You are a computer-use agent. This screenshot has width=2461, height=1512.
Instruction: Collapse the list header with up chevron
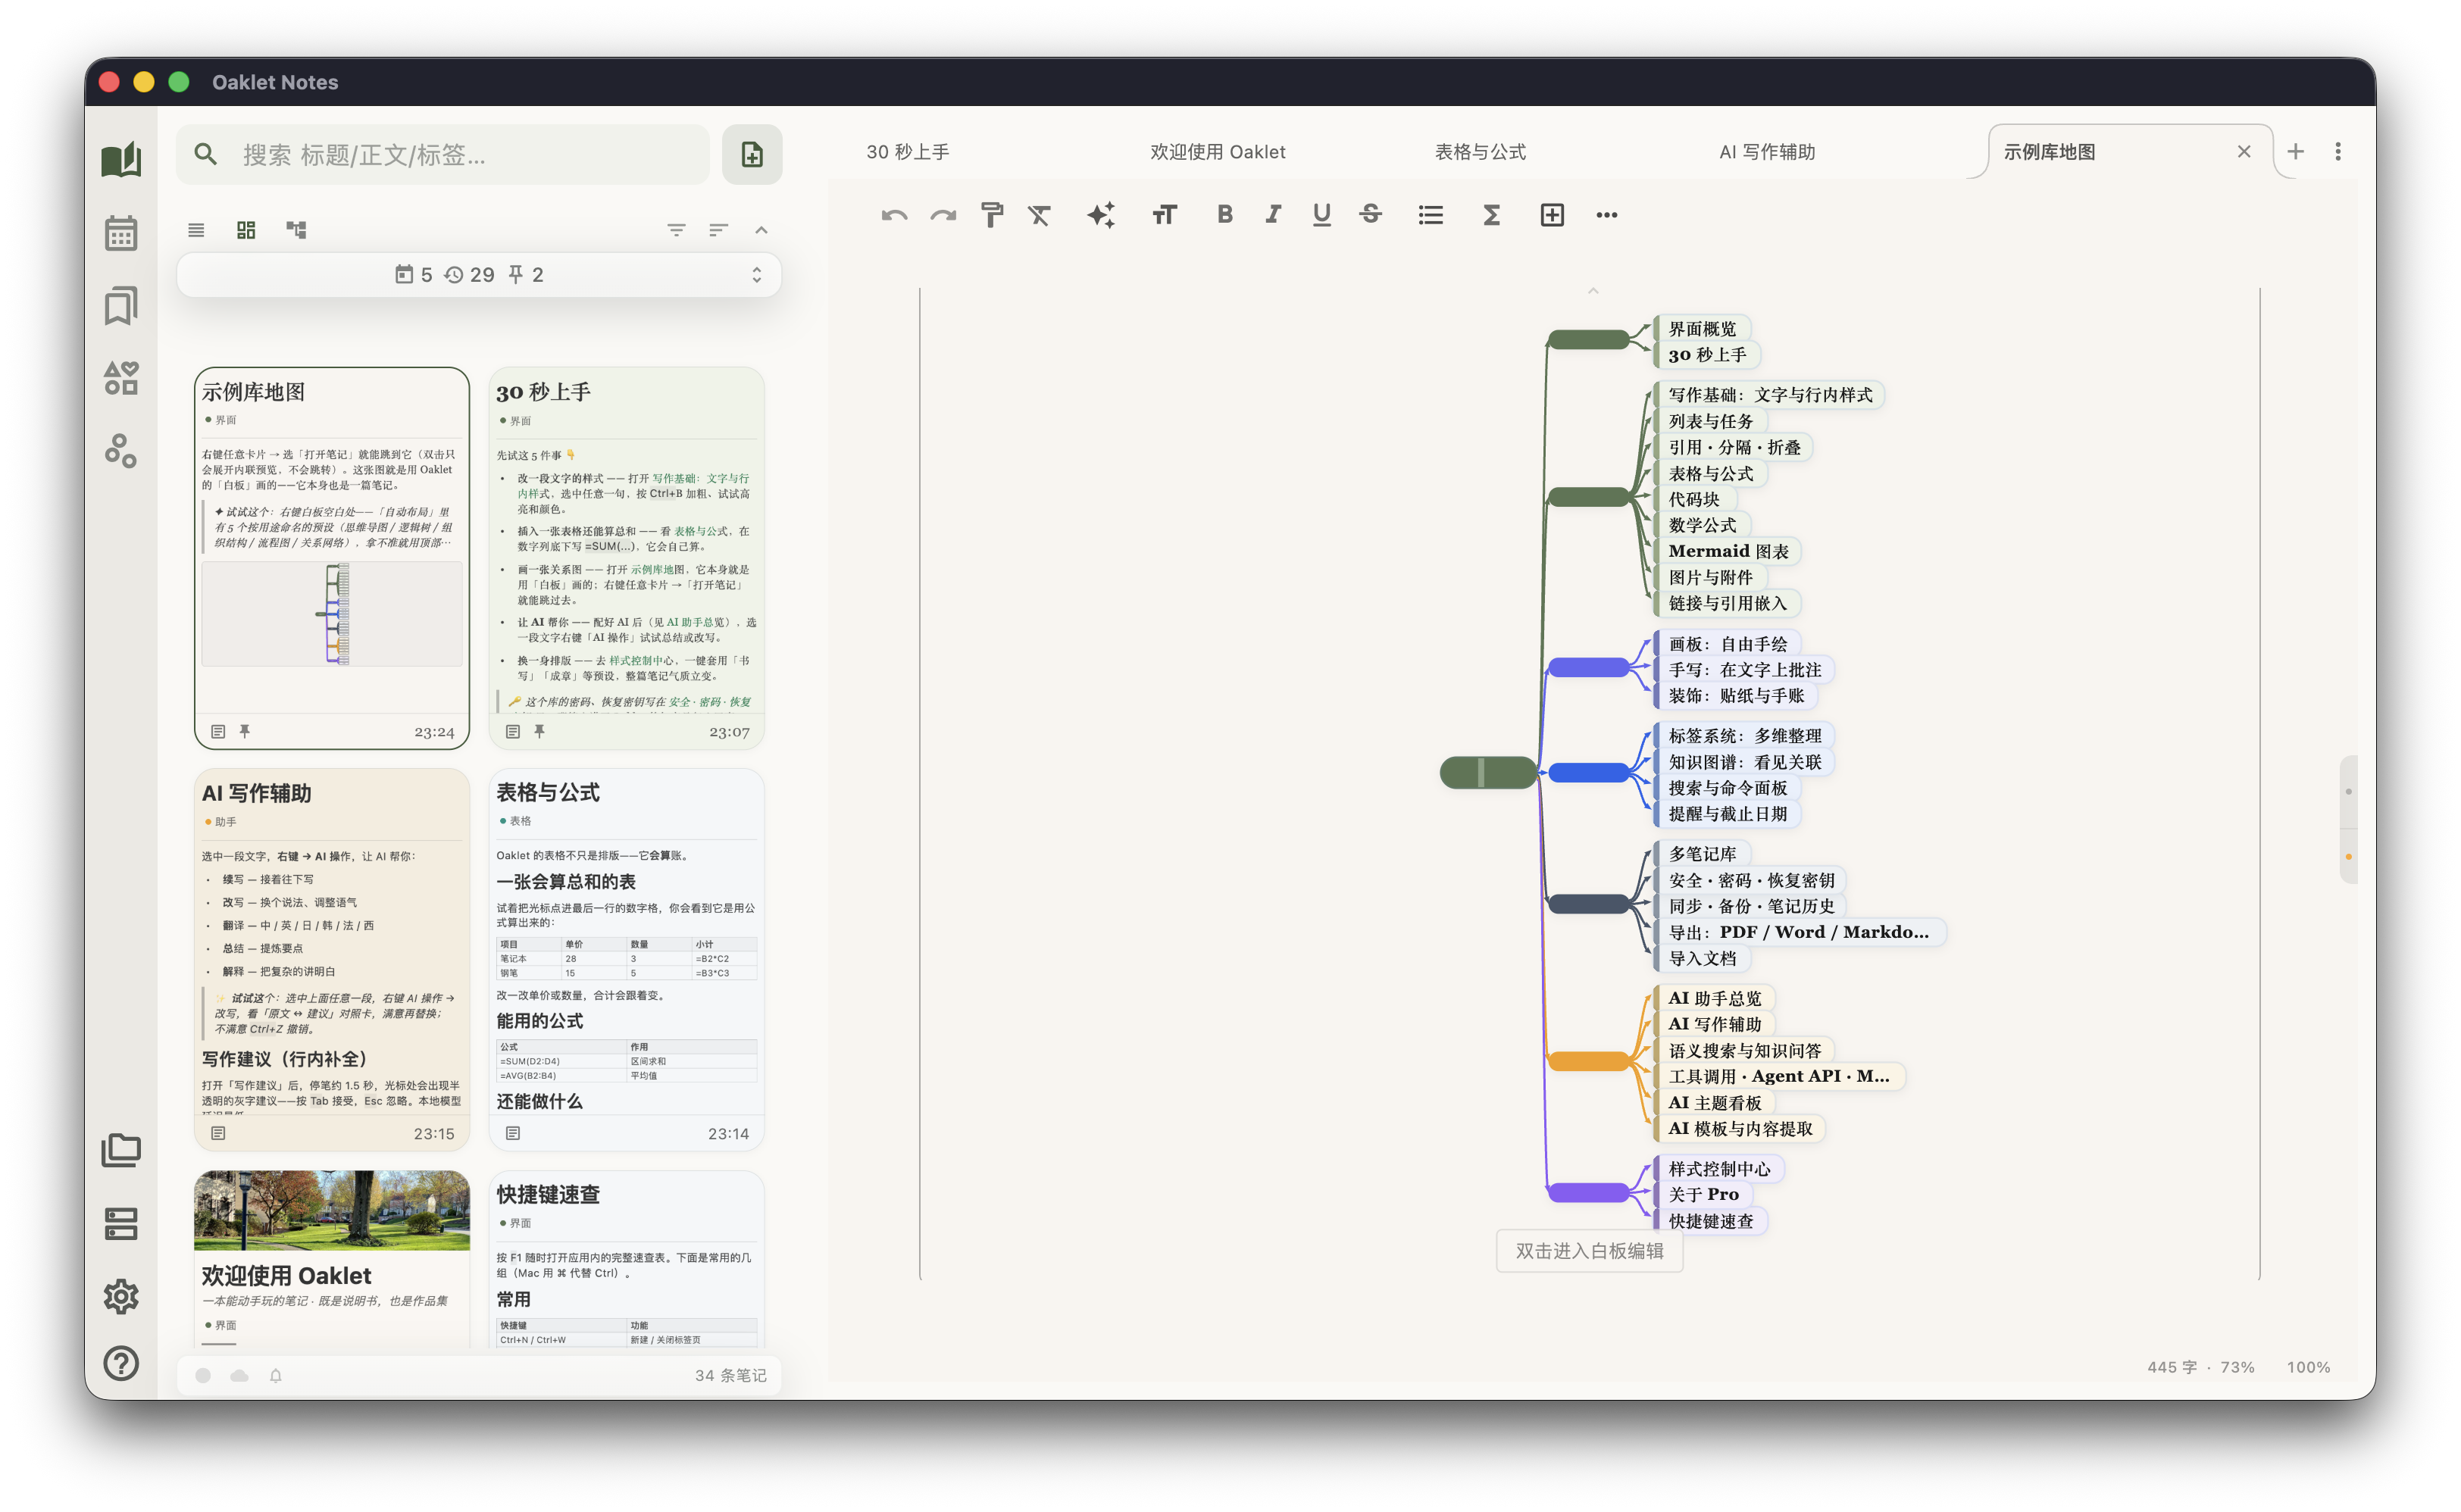click(761, 230)
